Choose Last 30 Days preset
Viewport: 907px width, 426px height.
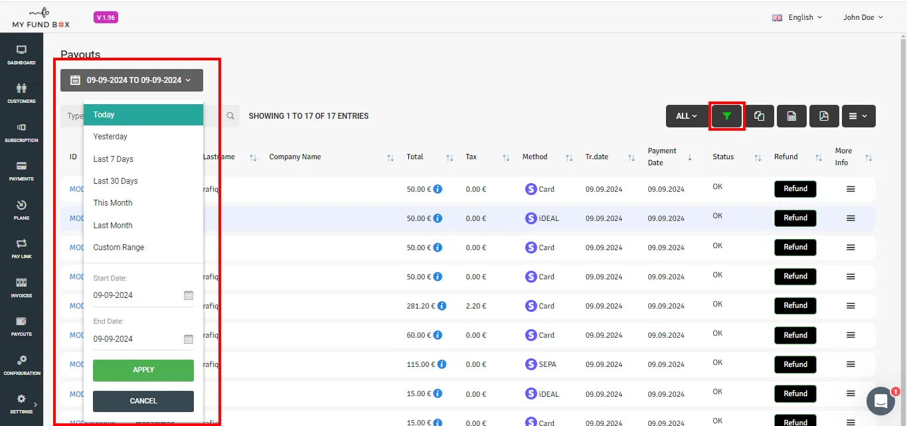coord(143,181)
